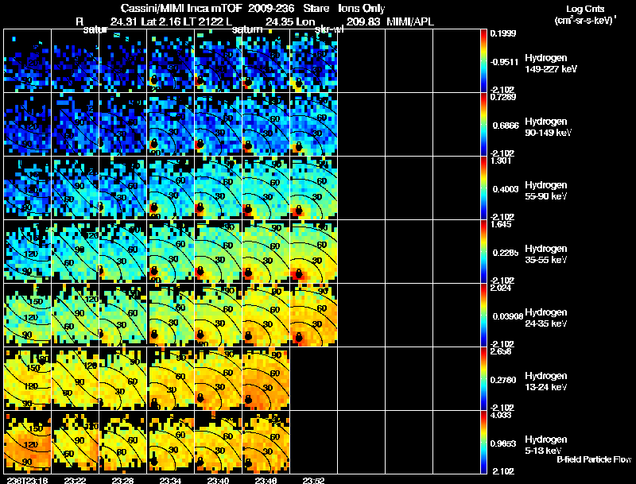636x484 pixels.
Task: Select the Hydrogen 24-35 keV panel at 23:52
Action: tap(314, 316)
